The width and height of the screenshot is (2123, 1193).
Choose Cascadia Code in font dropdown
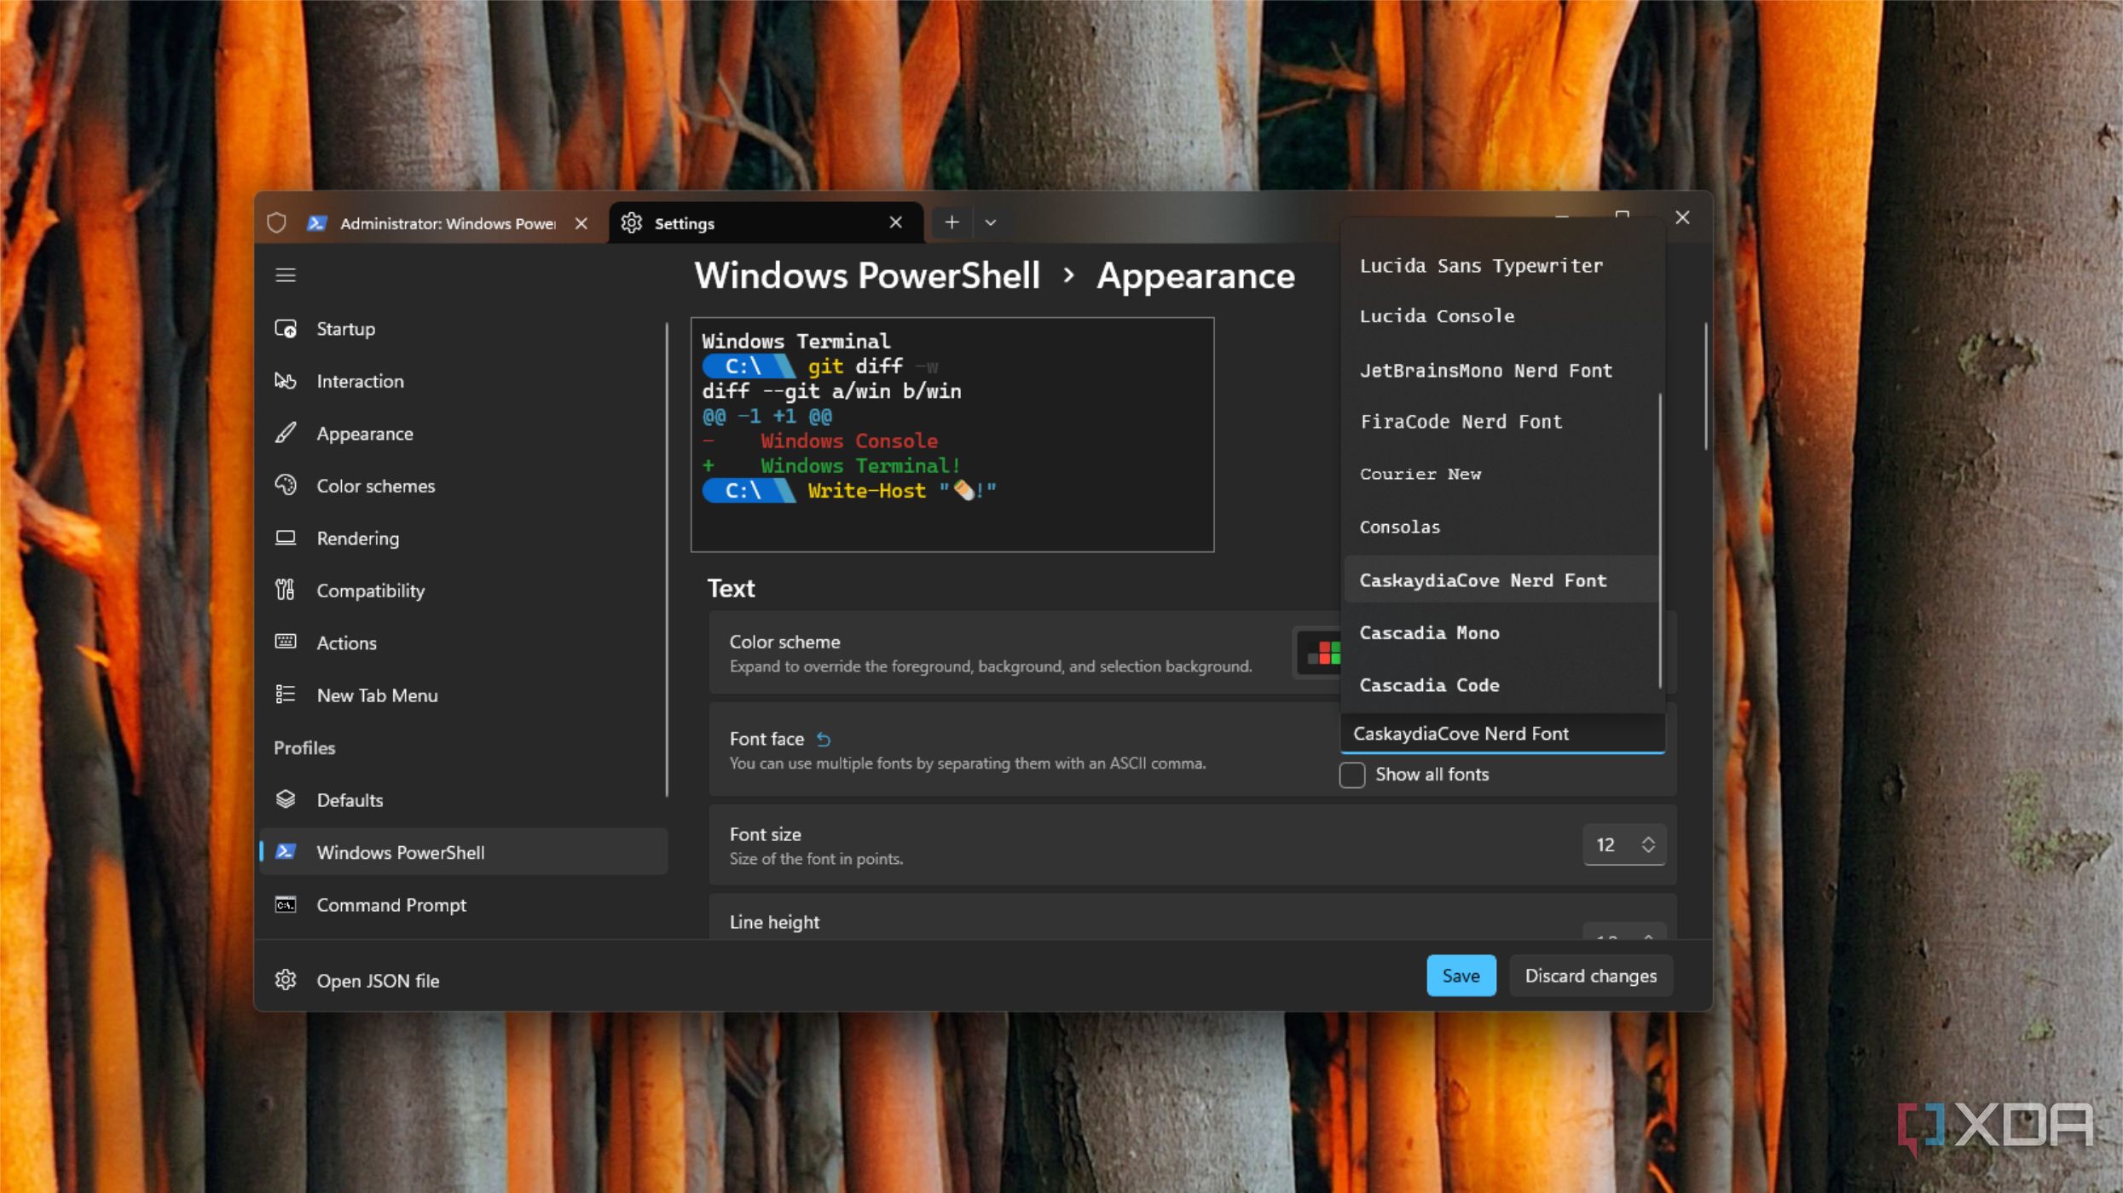click(1429, 685)
